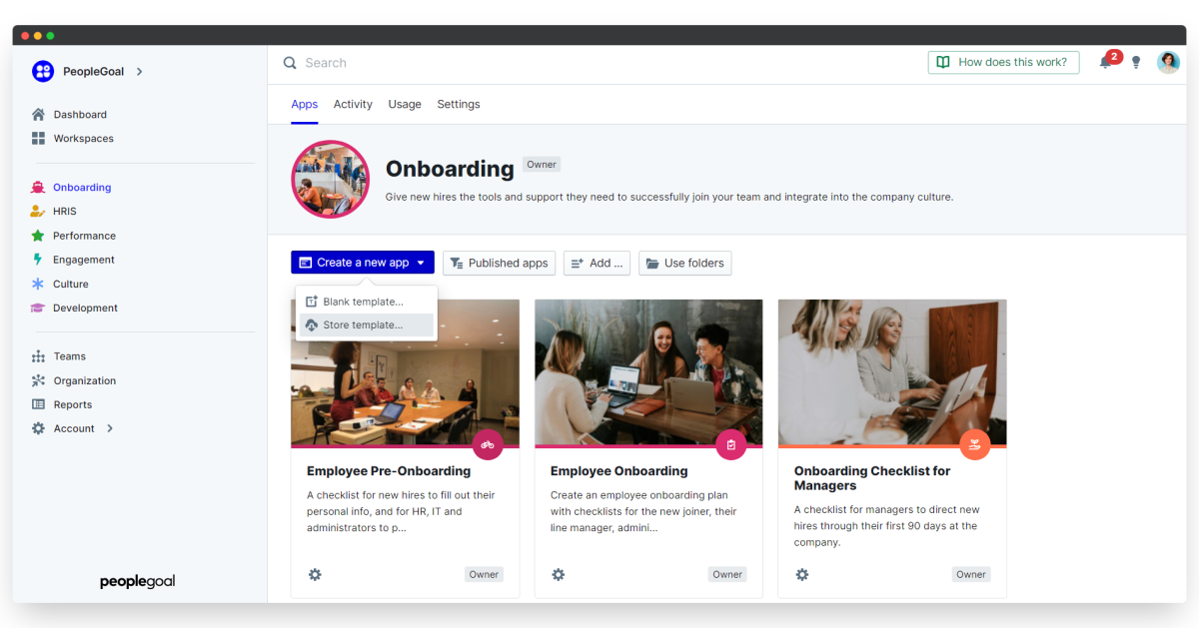Open notifications bell with 2 badge
The image size is (1199, 628).
(1107, 61)
